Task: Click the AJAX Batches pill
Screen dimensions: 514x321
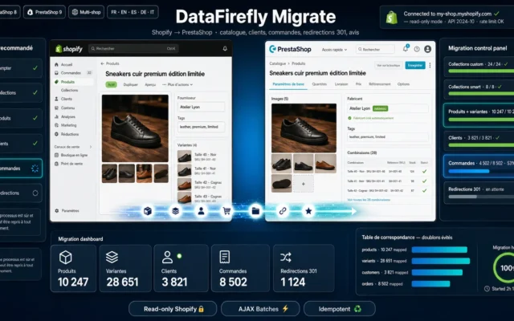Action: (x=260, y=309)
